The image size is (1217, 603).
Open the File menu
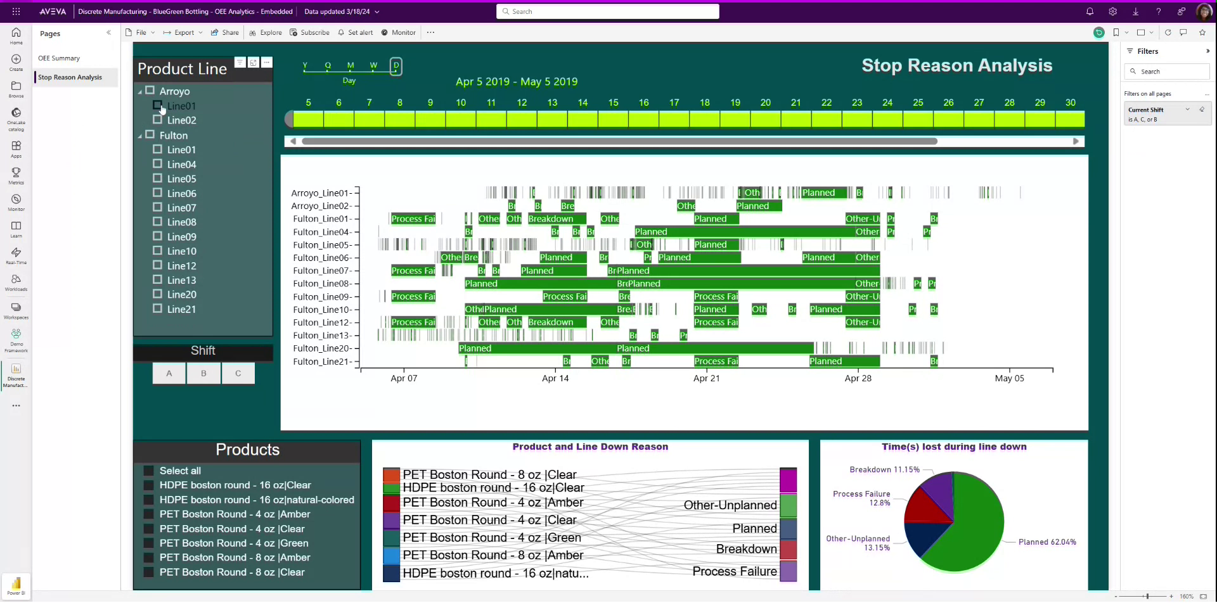[x=140, y=32]
